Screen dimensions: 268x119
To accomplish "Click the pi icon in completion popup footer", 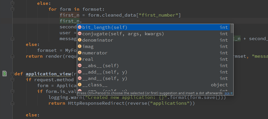I will pyautogui.click(x=232, y=93).
